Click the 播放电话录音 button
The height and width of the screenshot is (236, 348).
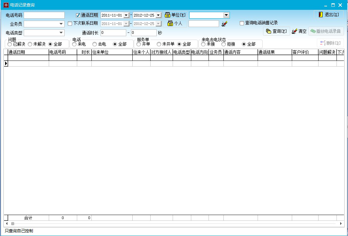pyautogui.click(x=326, y=31)
